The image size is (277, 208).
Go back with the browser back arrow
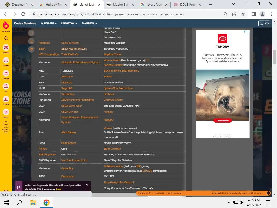click(x=6, y=14)
